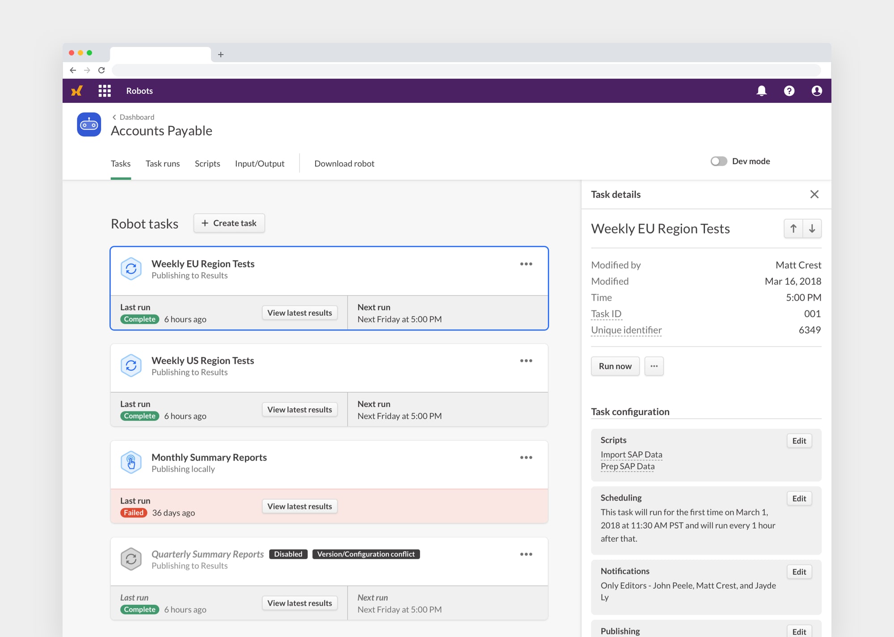The height and width of the screenshot is (637, 894).
Task: Go back in the browser
Action: tap(73, 70)
